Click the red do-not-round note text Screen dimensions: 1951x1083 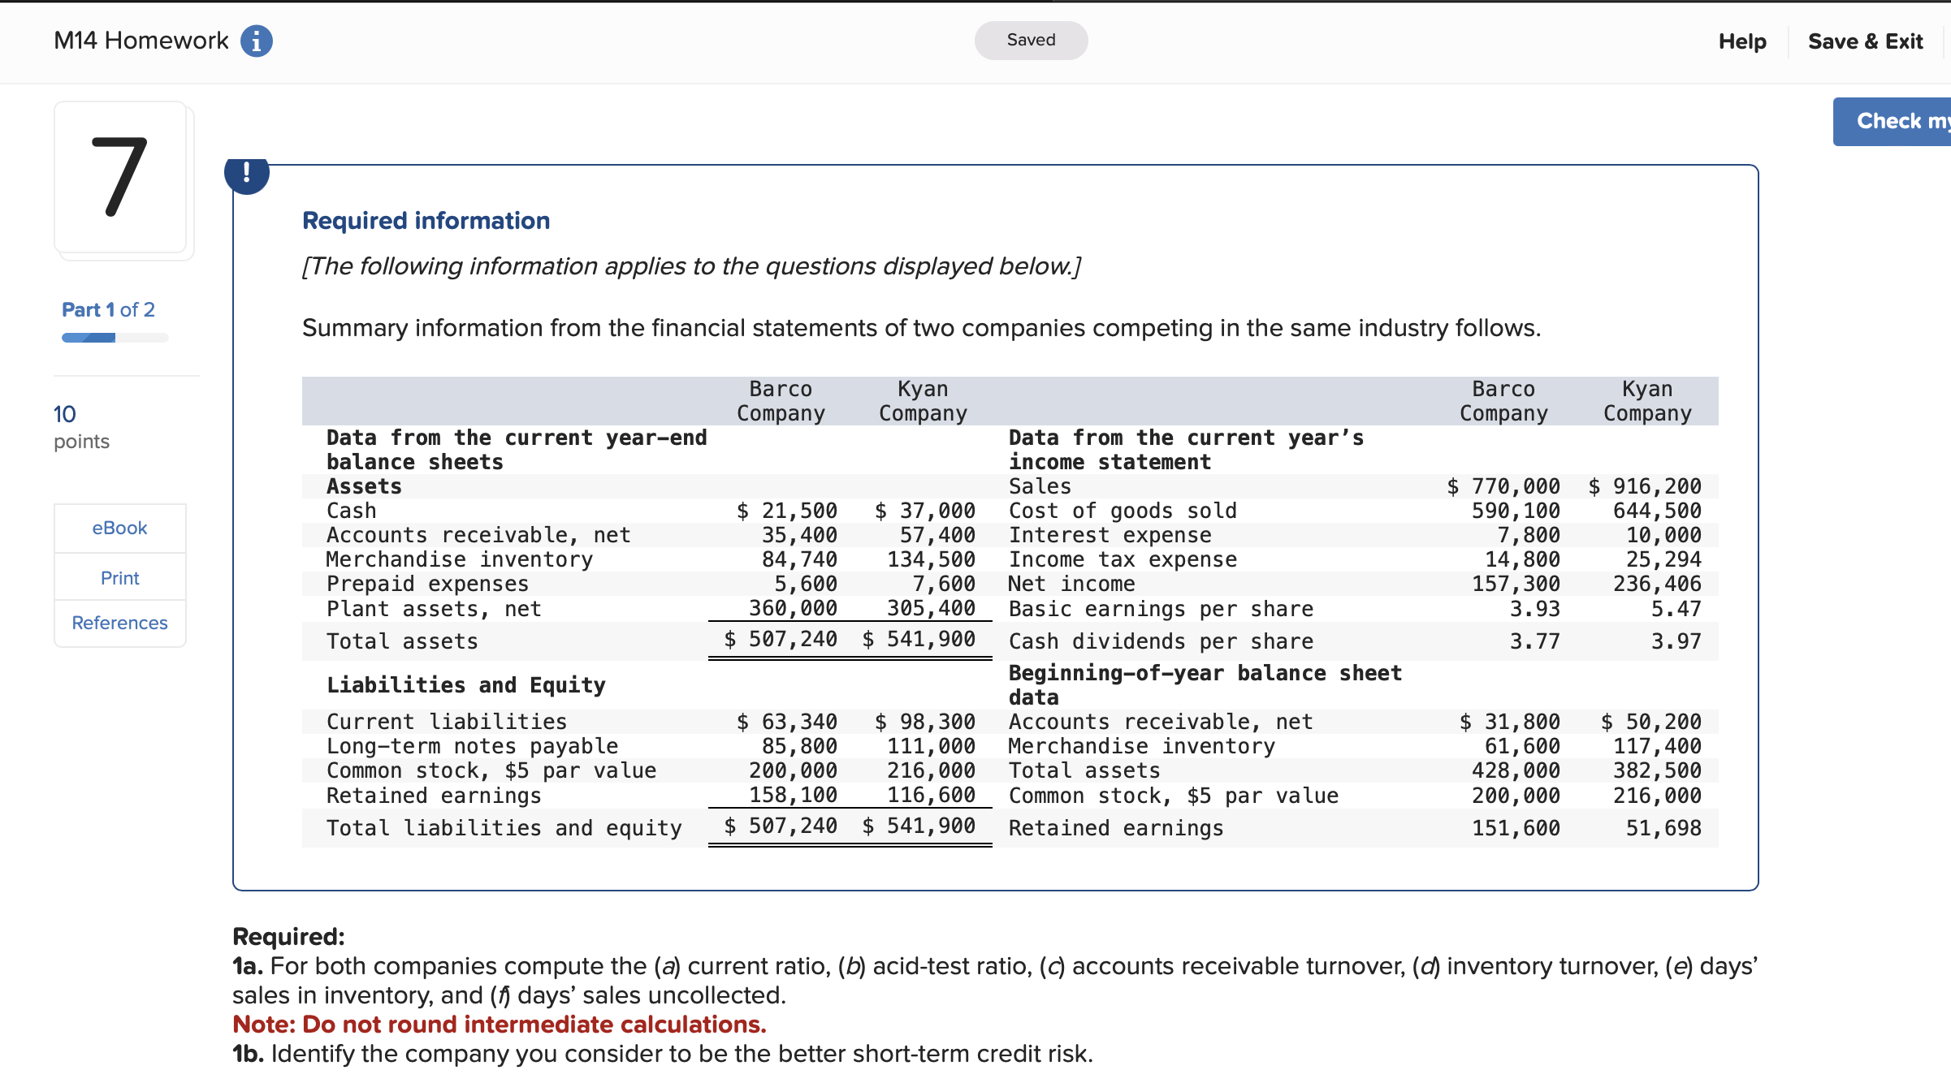499,1025
